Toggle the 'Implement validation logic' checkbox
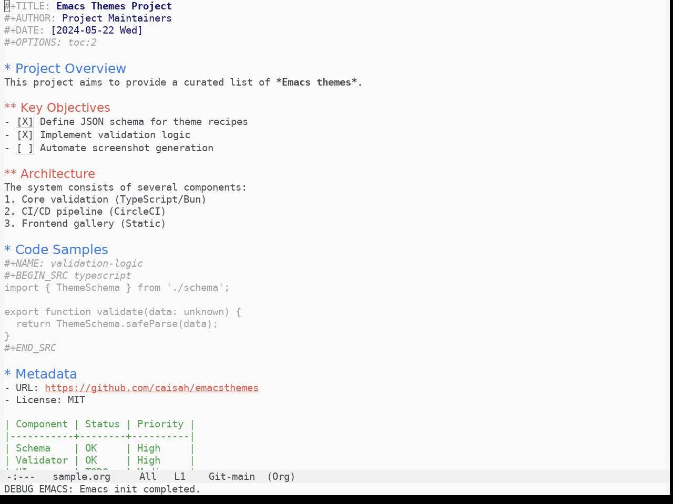The image size is (673, 504). (25, 135)
